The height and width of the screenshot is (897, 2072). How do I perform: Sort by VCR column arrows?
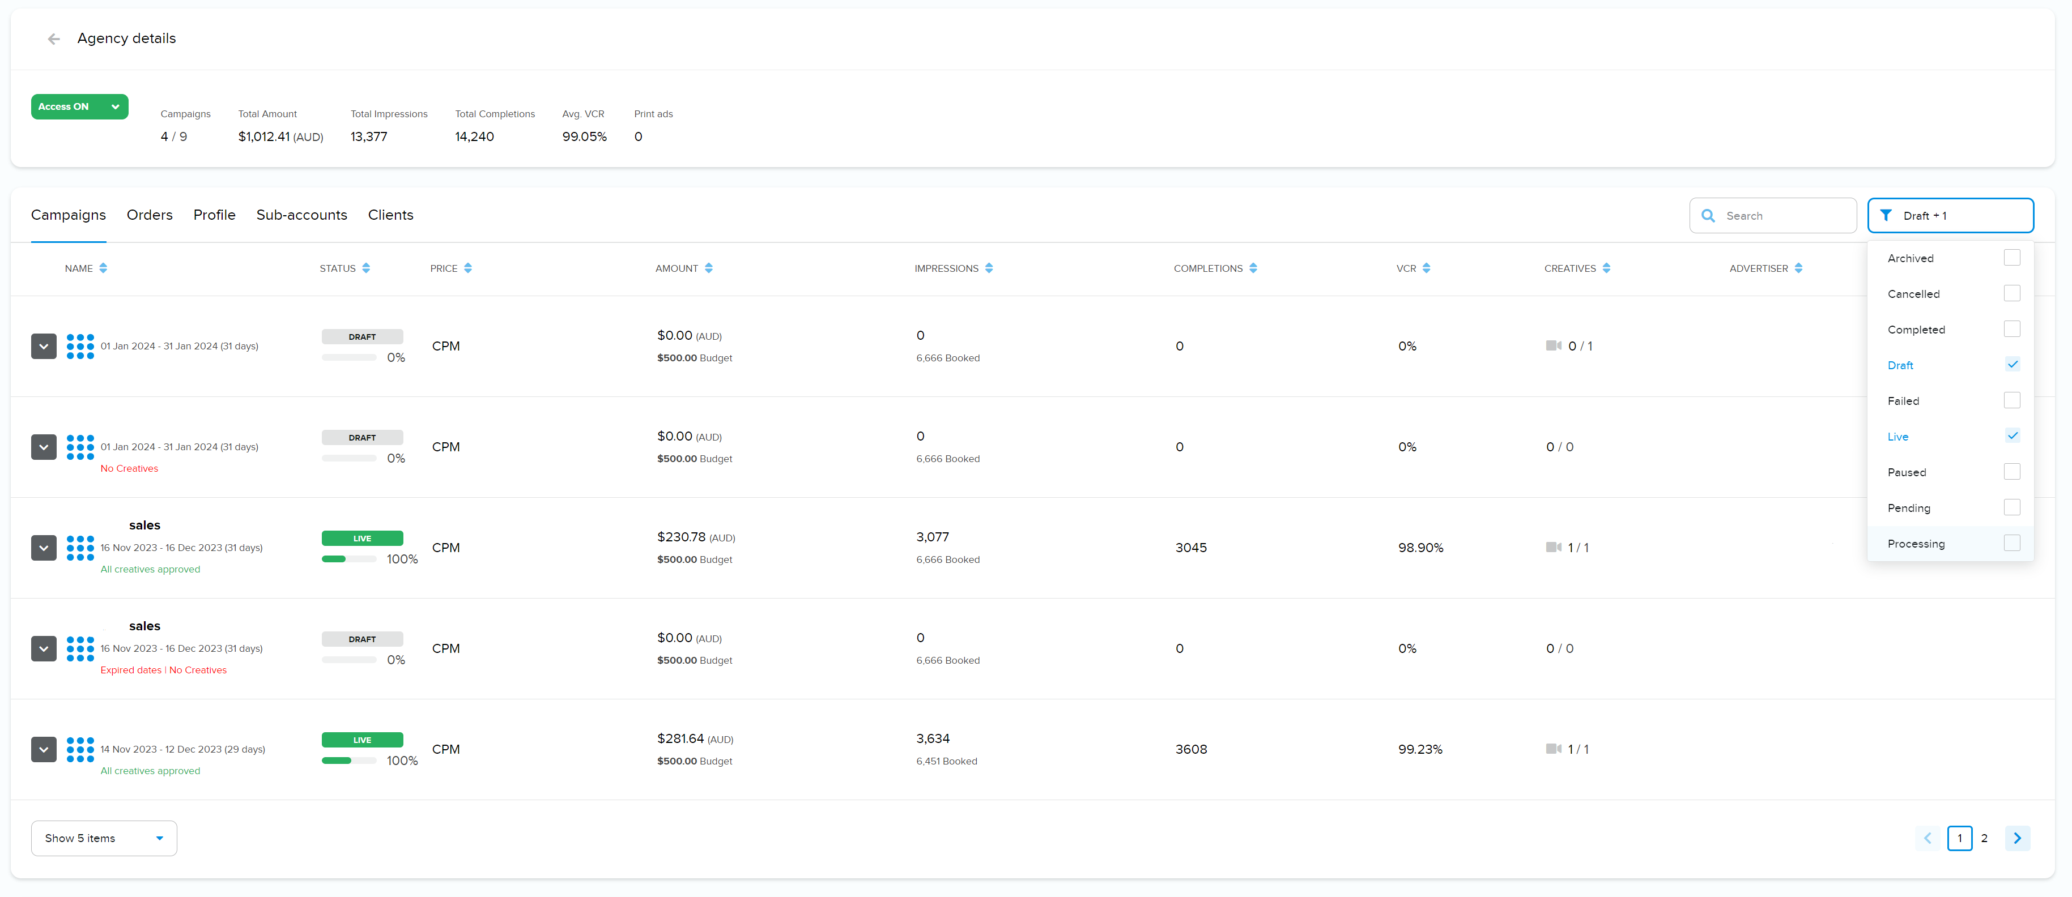[x=1426, y=268]
